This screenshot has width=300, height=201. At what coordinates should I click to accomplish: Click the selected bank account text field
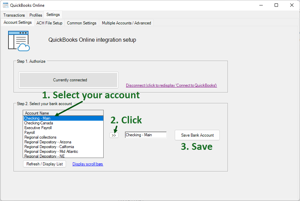(146, 135)
